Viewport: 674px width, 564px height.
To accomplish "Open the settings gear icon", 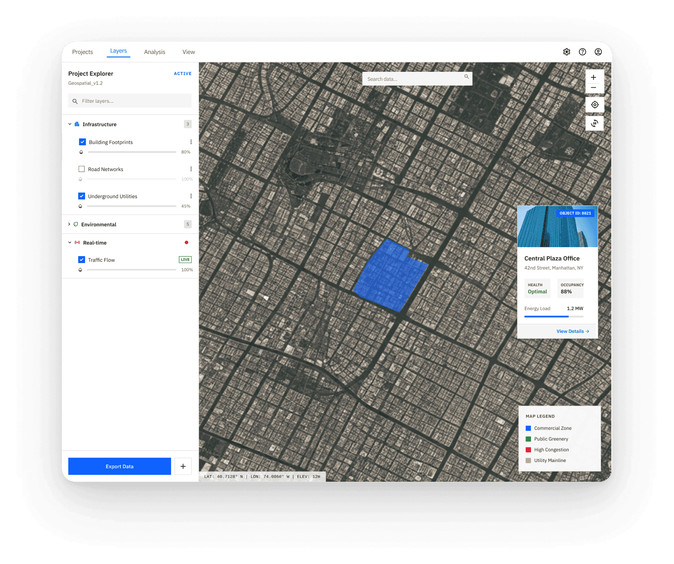I will tap(567, 52).
